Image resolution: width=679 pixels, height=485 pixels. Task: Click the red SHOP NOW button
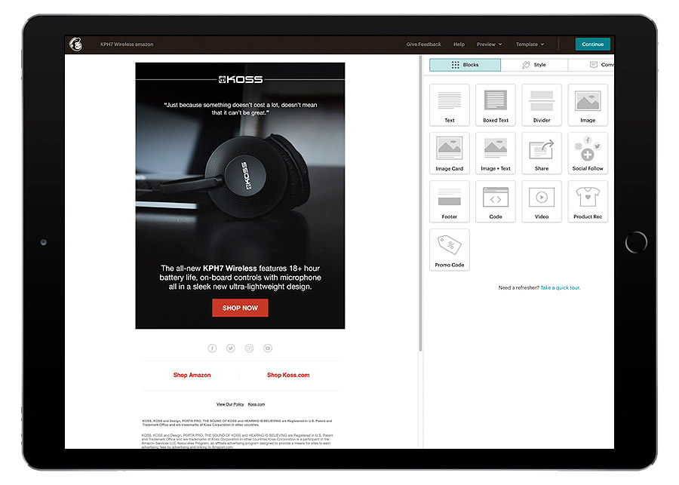(240, 308)
